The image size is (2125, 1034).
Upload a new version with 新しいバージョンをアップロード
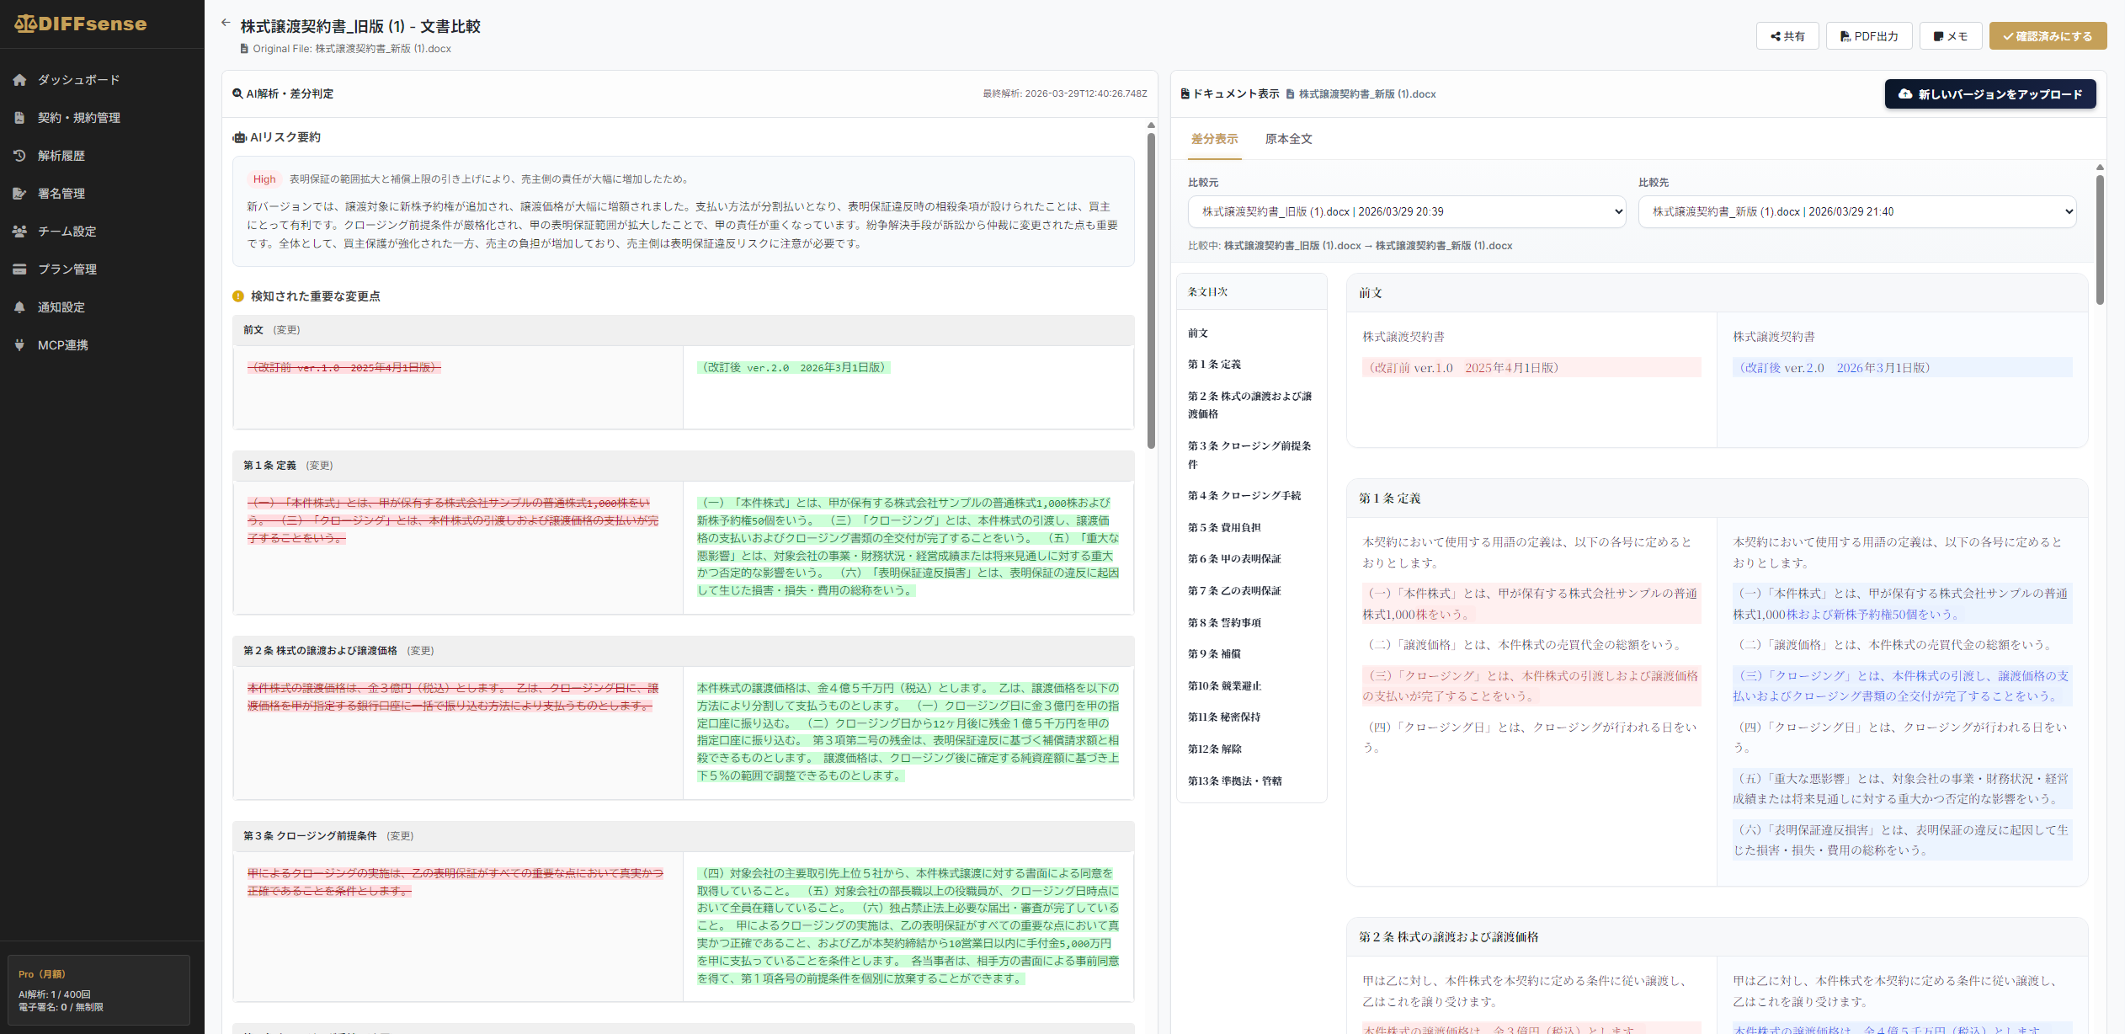pos(1989,94)
